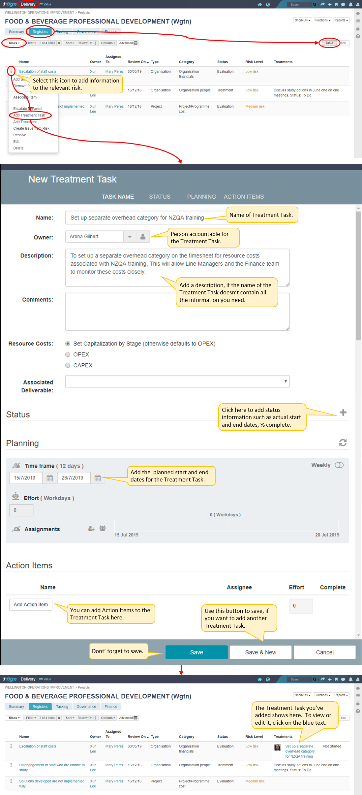
Task: Click the plus icon in the Status section
Action: 343,413
